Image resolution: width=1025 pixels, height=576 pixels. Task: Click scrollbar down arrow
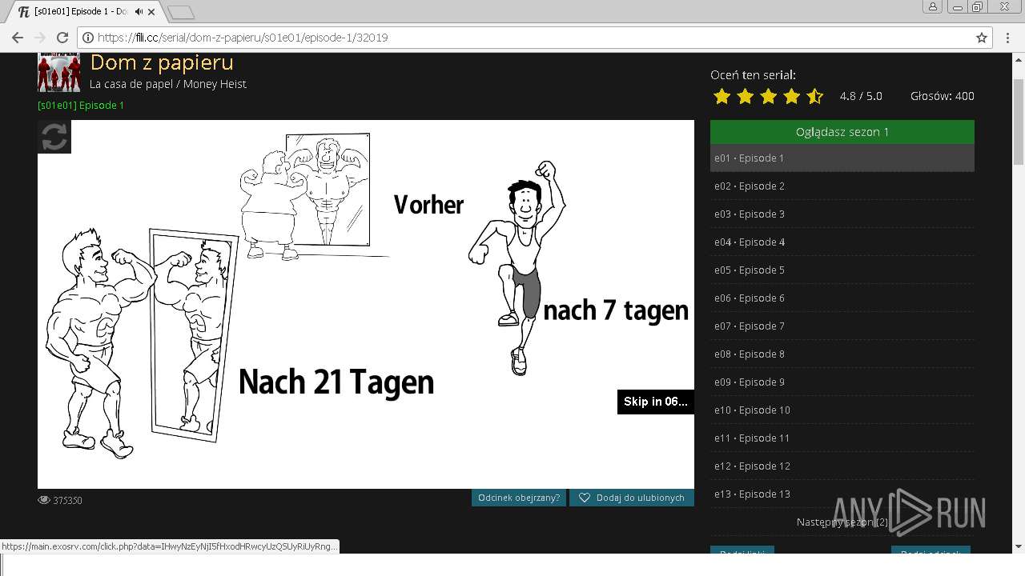pos(1019,547)
